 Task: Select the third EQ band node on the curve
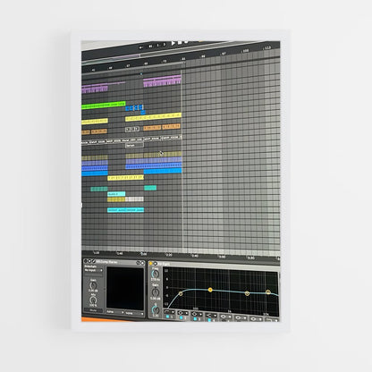(247, 293)
